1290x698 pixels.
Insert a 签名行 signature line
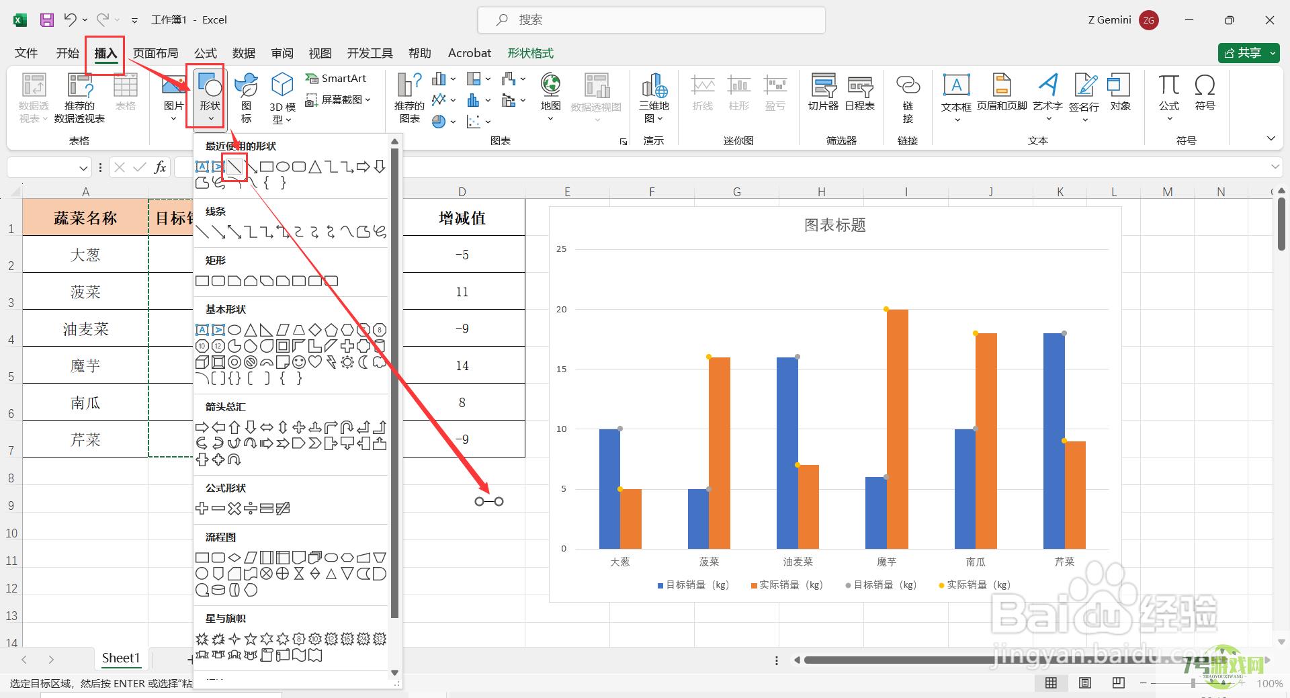click(1084, 99)
